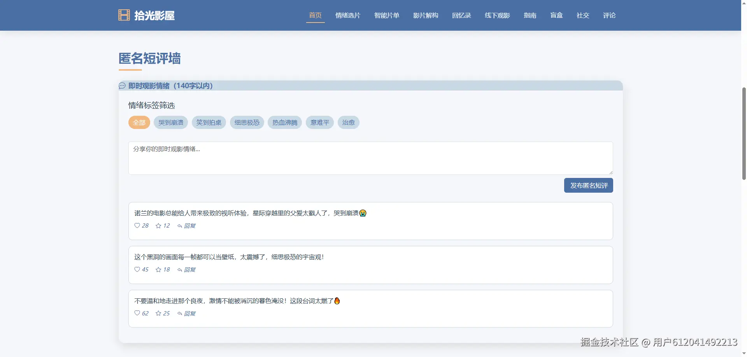
Task: Open the 情绪选片 nav item
Action: pos(348,16)
